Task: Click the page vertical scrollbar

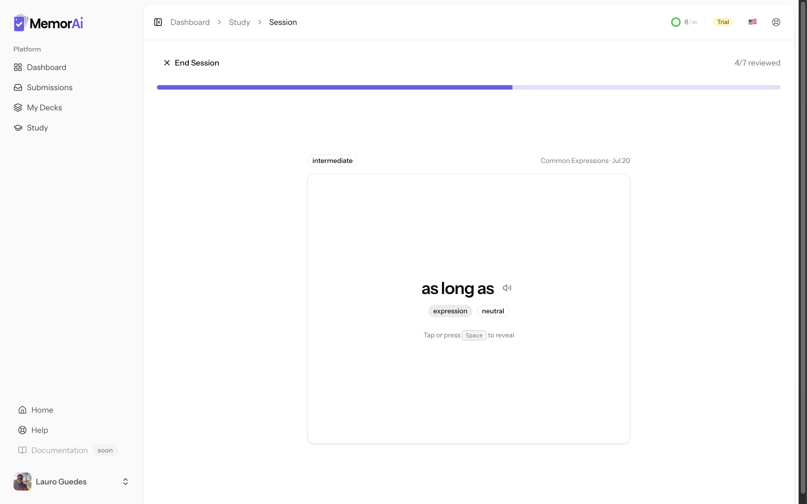Action: pos(803,248)
